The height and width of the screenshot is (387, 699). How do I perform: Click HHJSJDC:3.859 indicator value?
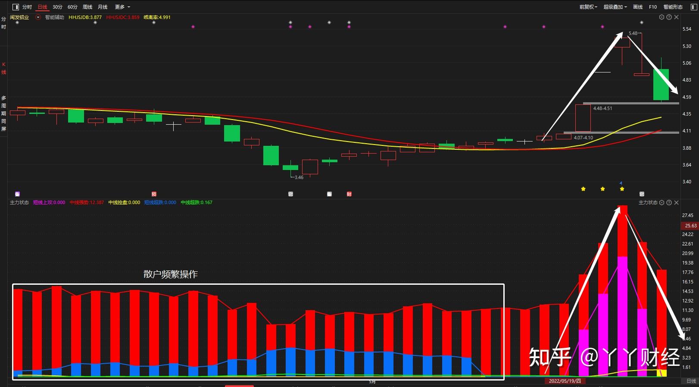123,17
